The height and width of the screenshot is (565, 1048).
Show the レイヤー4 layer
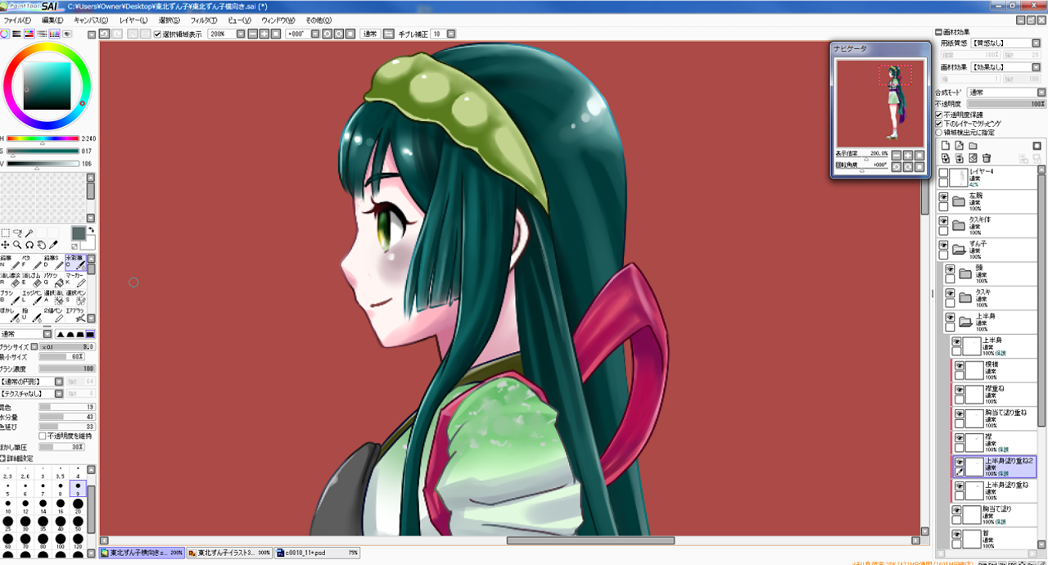943,174
